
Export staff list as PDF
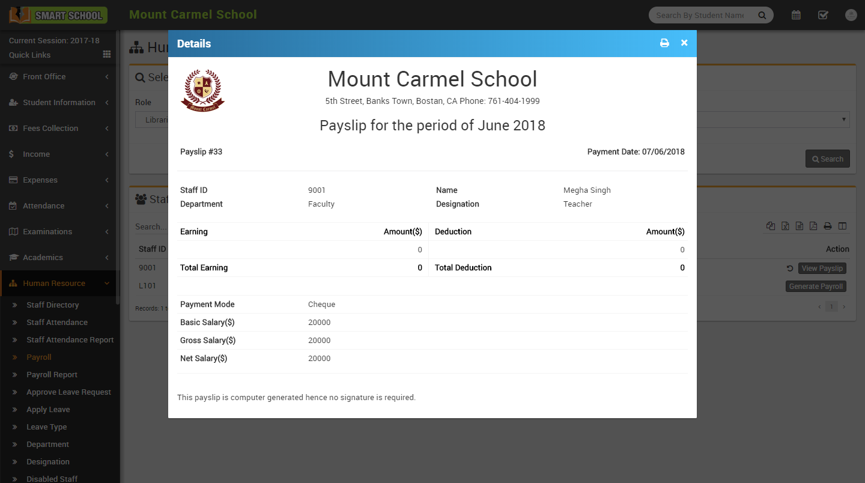813,226
